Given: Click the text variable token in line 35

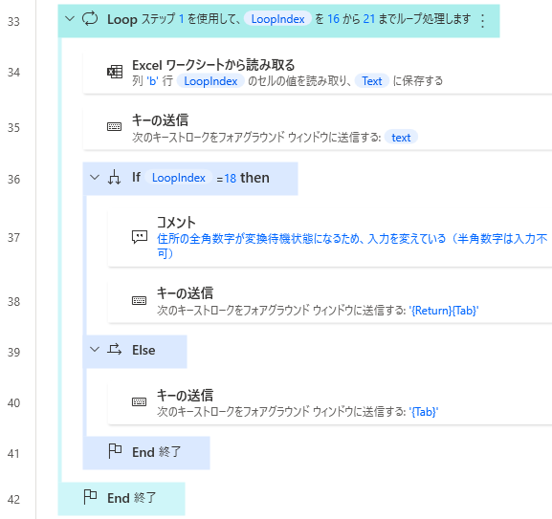Looking at the screenshot, I should 401,138.
